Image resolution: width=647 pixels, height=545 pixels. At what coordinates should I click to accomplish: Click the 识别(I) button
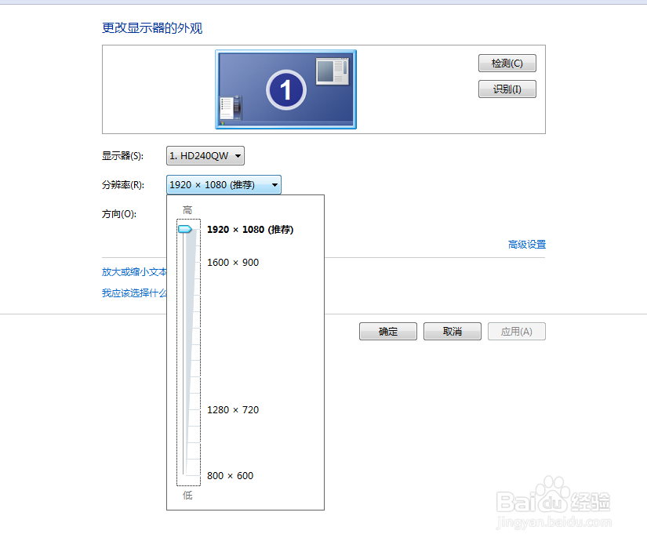pos(507,89)
